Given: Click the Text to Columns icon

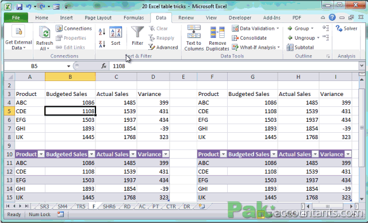Looking at the screenshot, I should tap(194, 38).
